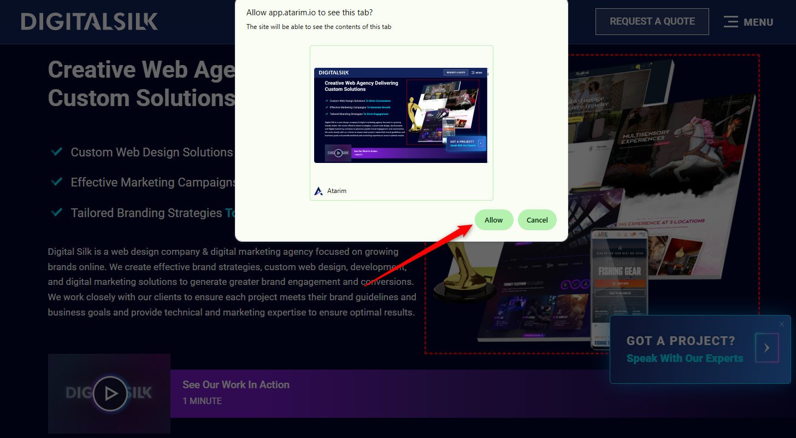Screen dimensions: 796x438
Task: Click the MENU text label in header
Action: tap(758, 22)
